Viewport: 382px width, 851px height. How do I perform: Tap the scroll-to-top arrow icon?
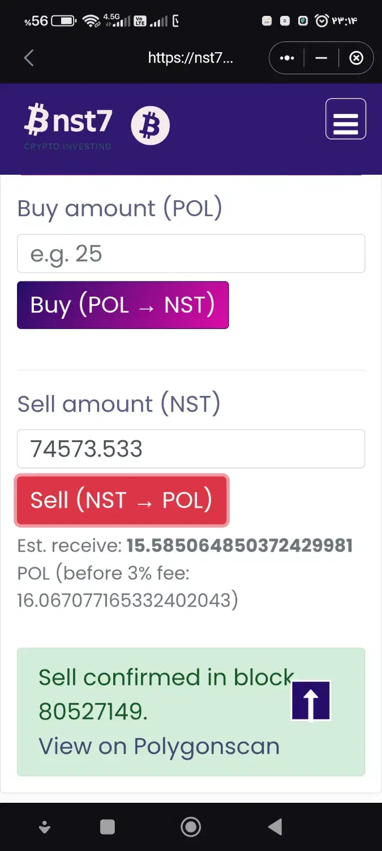[311, 700]
